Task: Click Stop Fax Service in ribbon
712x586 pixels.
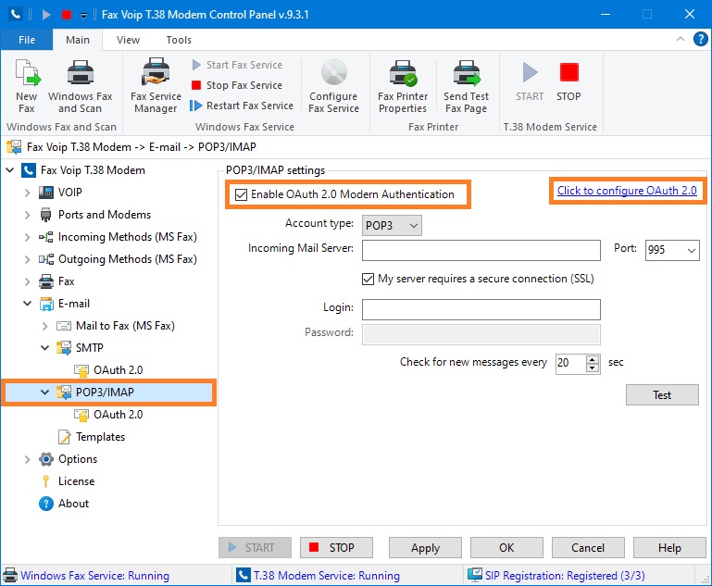Action: tap(237, 85)
